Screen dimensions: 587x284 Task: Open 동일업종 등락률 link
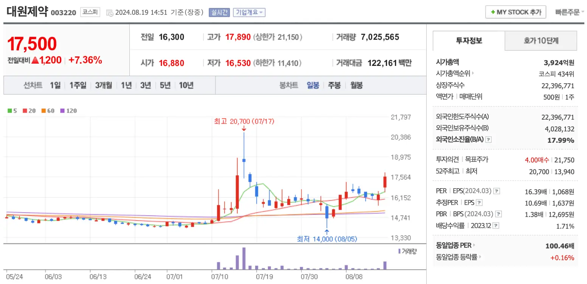tap(459, 257)
